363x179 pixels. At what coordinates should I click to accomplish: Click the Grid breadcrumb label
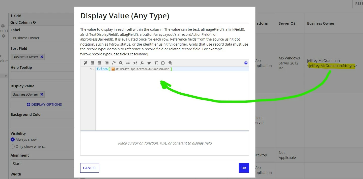pos(18,16)
